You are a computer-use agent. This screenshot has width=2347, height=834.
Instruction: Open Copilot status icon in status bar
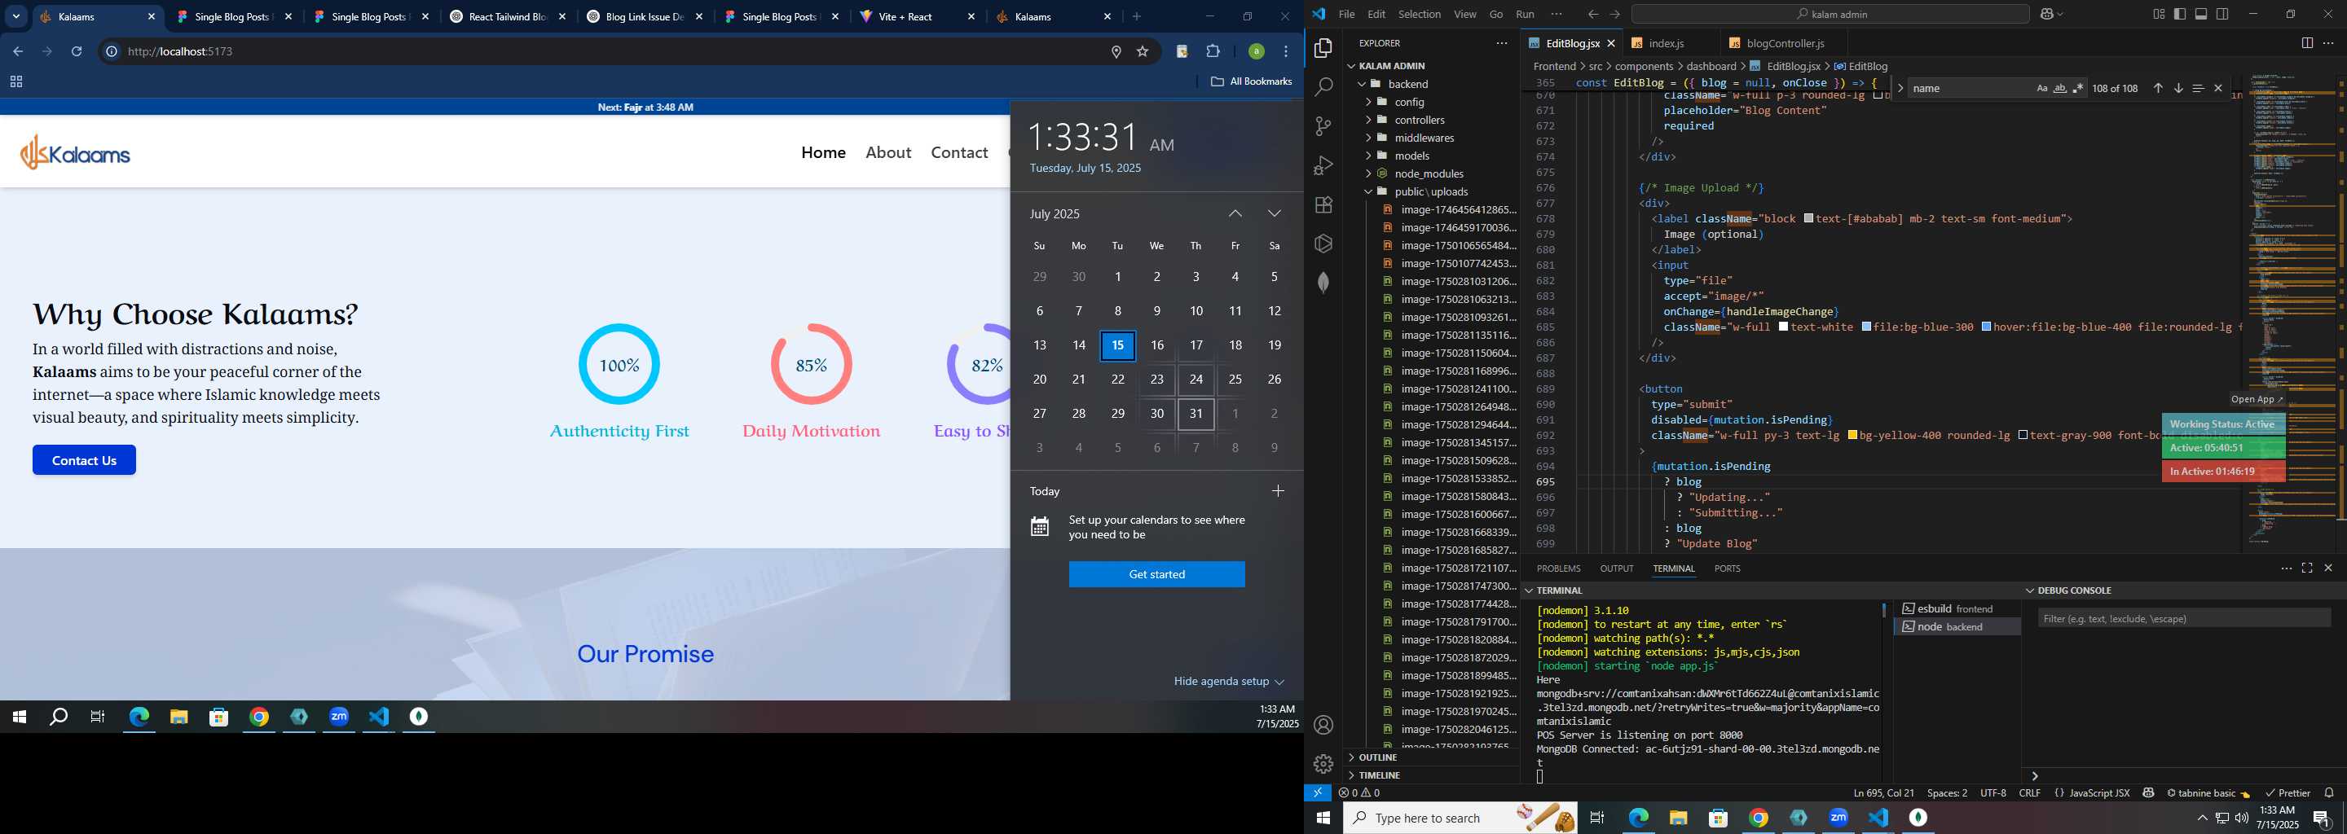tap(2148, 793)
